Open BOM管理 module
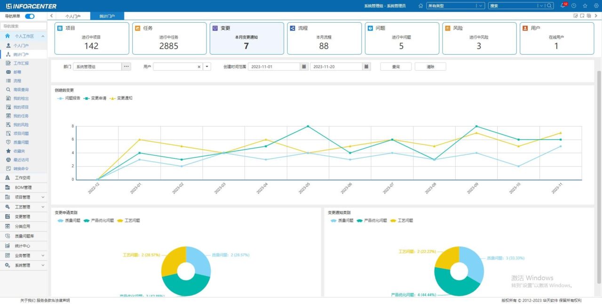Viewport: 602px width, 304px height. [23, 187]
